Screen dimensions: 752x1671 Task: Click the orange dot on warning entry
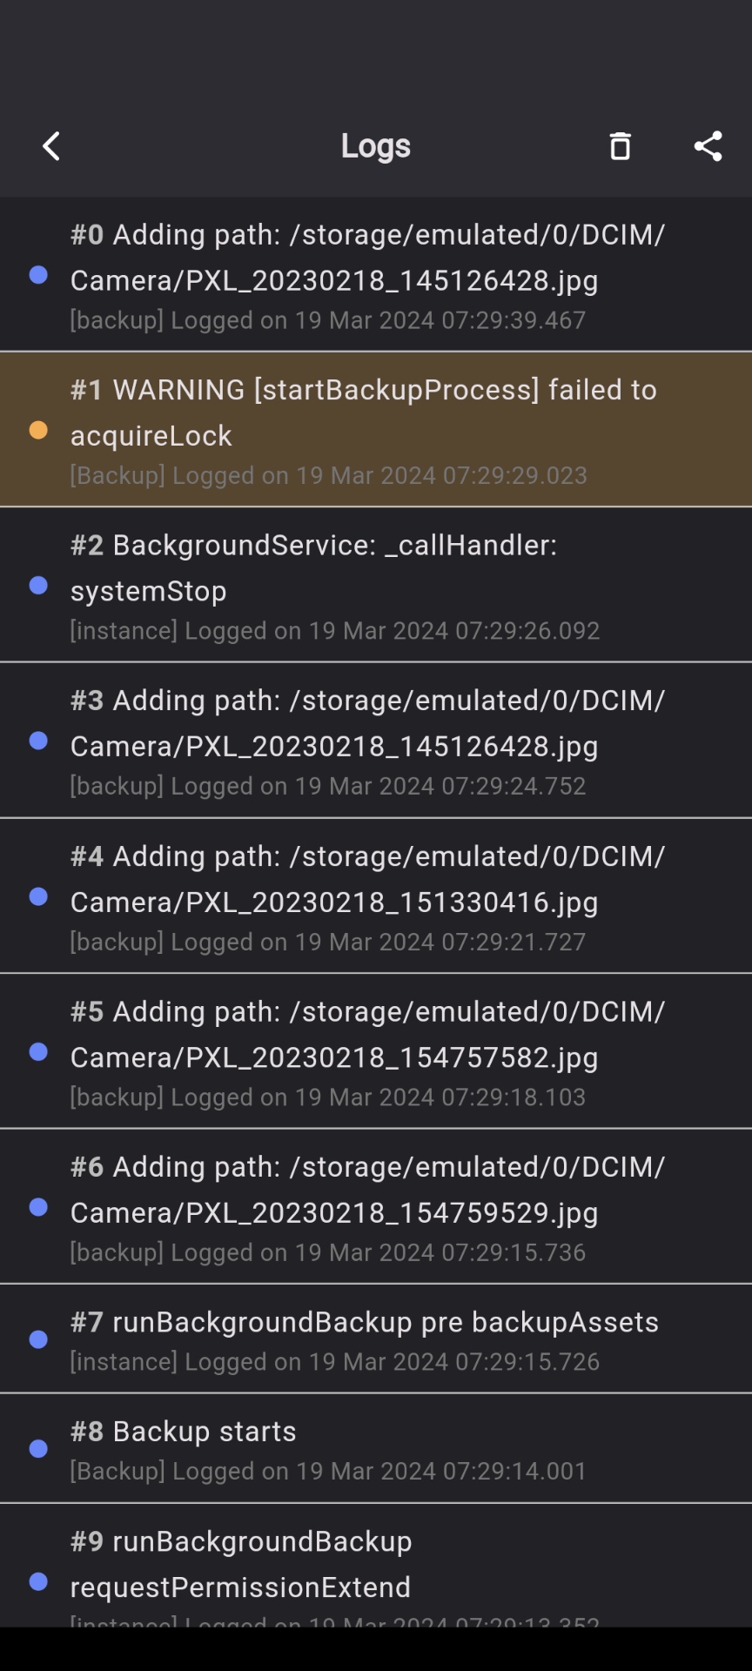point(38,430)
